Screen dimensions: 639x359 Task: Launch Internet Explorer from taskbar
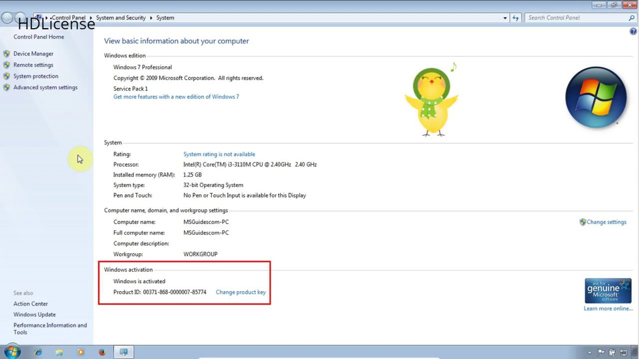(38, 352)
